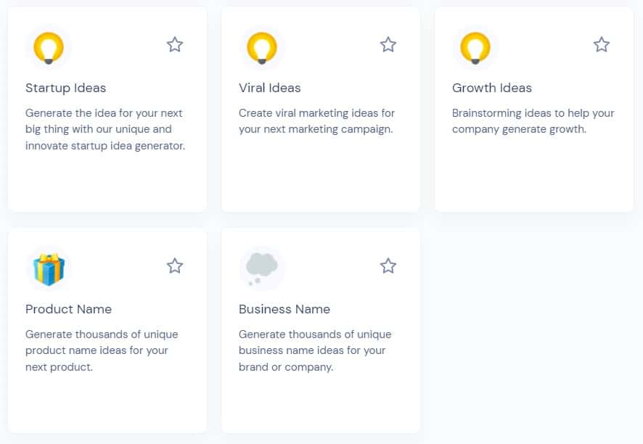Toggle favorite star on Business Name card
643x444 pixels.
[388, 266]
